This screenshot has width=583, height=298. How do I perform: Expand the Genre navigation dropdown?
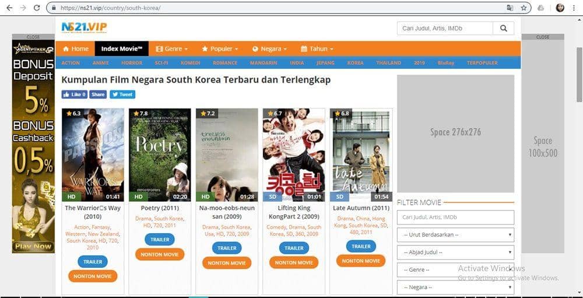point(173,49)
